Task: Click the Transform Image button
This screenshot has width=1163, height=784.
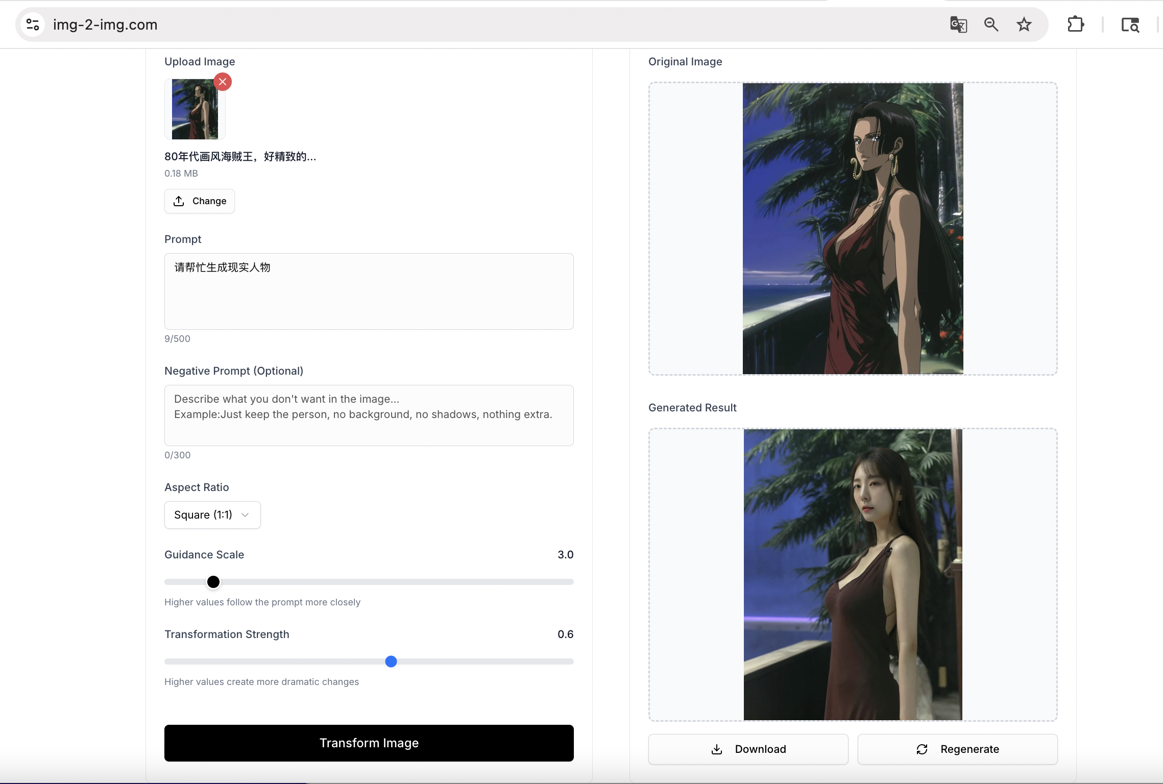Action: click(369, 743)
